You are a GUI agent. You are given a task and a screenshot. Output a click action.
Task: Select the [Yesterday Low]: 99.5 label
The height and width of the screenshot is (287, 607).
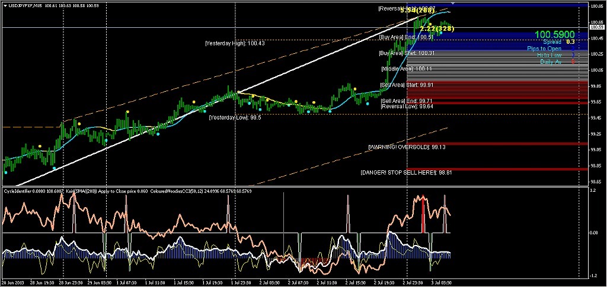pos(235,117)
